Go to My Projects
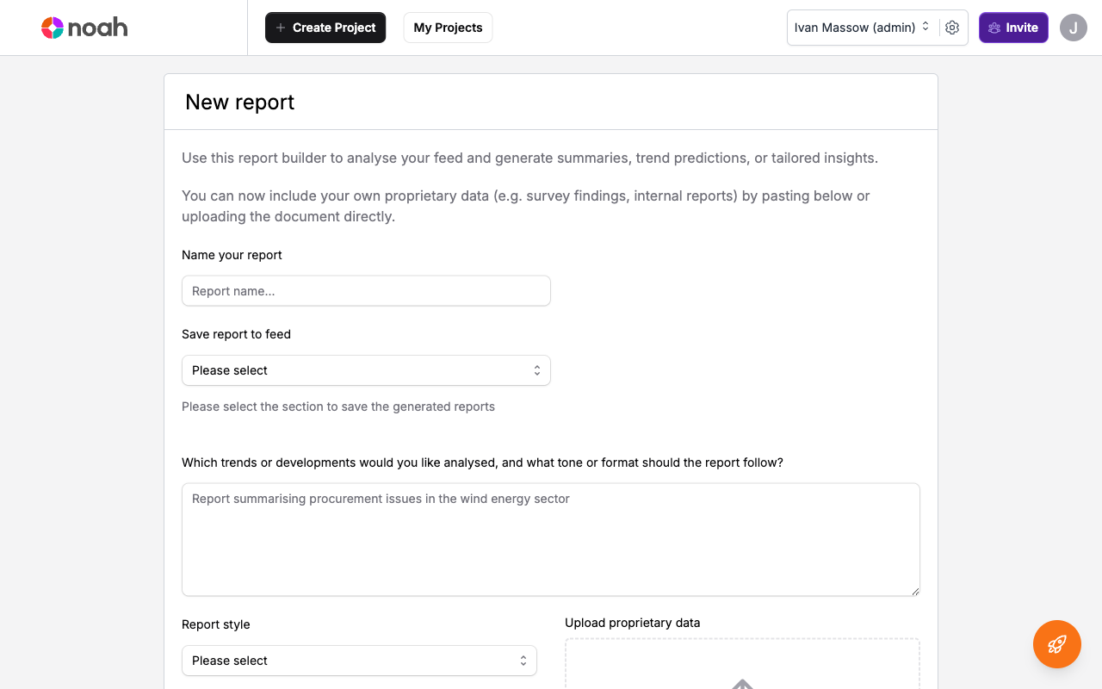The image size is (1102, 689). 448,28
